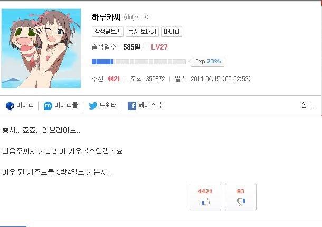The width and height of the screenshot is (322, 227).
Task: Click the blue experience progress bar
Action: [139, 62]
